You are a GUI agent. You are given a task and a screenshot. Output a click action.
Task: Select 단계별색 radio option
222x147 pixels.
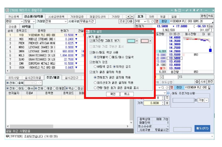pyautogui.click(x=95, y=57)
